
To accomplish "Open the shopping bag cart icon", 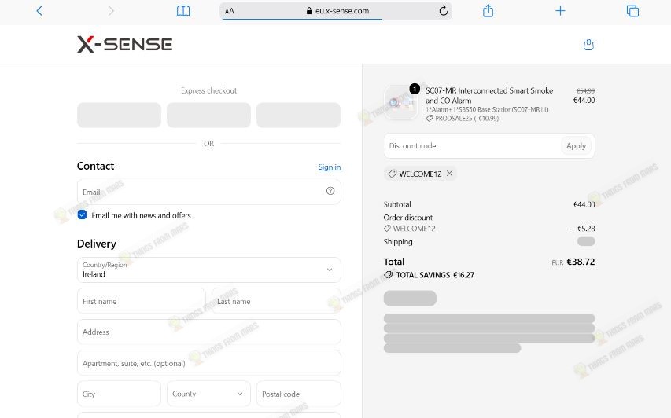I will click(x=588, y=45).
